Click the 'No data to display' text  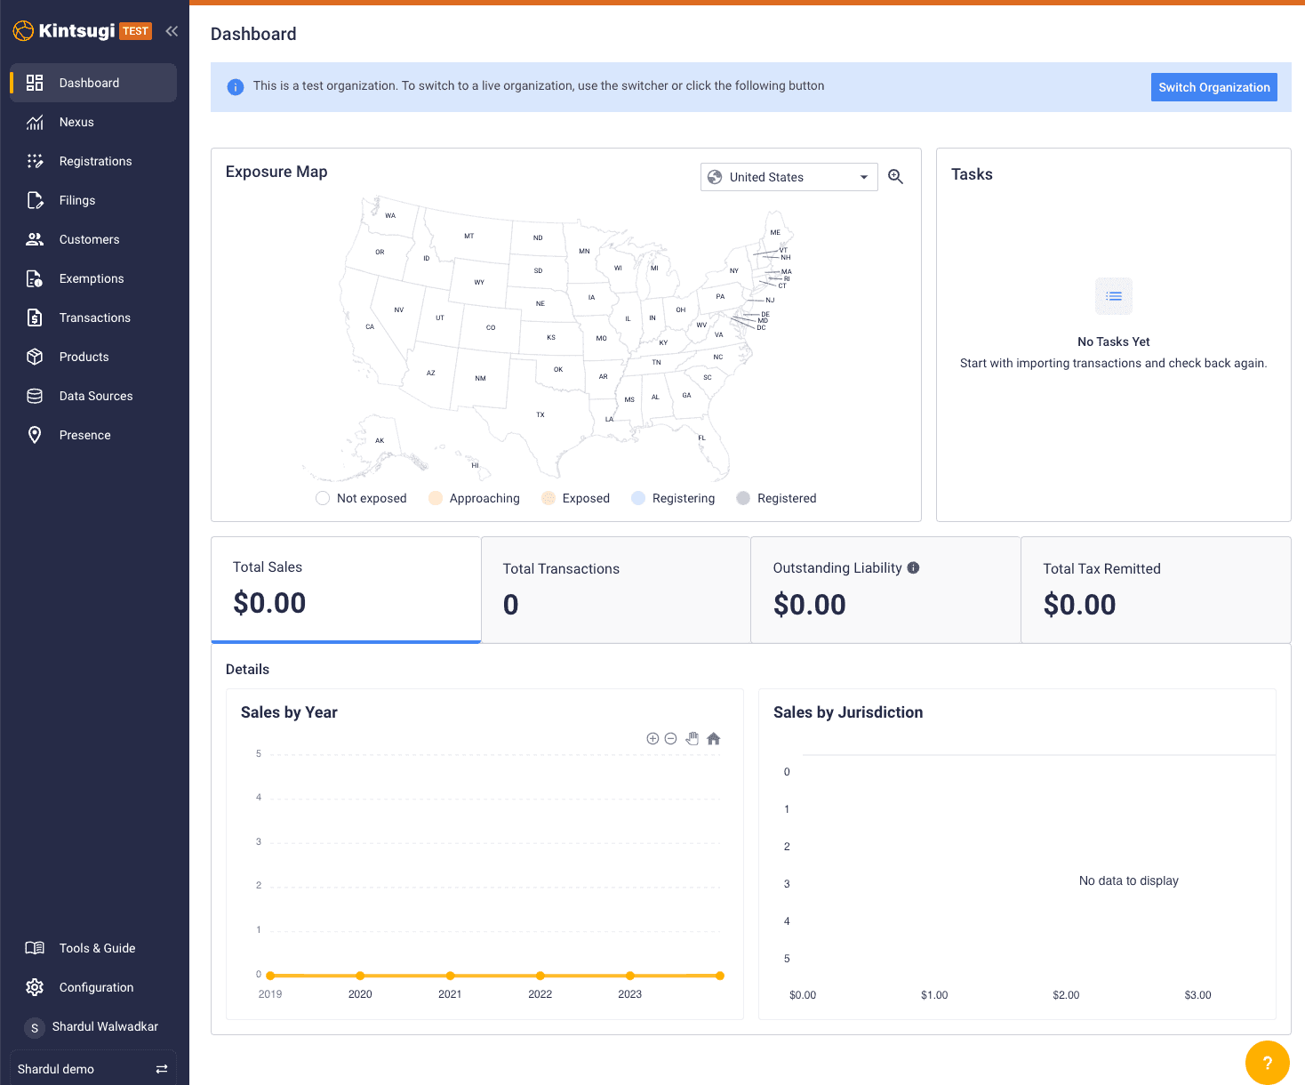[1129, 880]
